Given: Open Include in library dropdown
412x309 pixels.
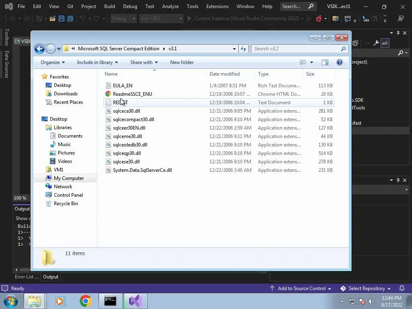Looking at the screenshot, I should pos(97,62).
